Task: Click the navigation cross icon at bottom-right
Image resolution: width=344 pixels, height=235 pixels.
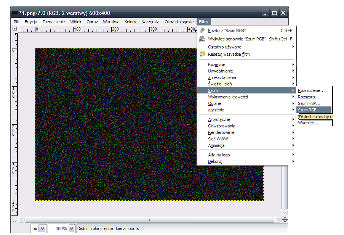Action: 284,220
